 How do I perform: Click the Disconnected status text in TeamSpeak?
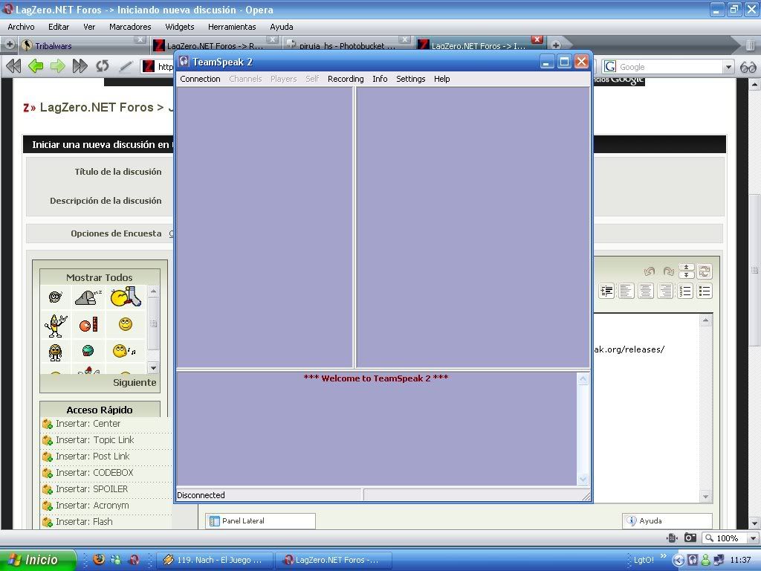tap(201, 495)
